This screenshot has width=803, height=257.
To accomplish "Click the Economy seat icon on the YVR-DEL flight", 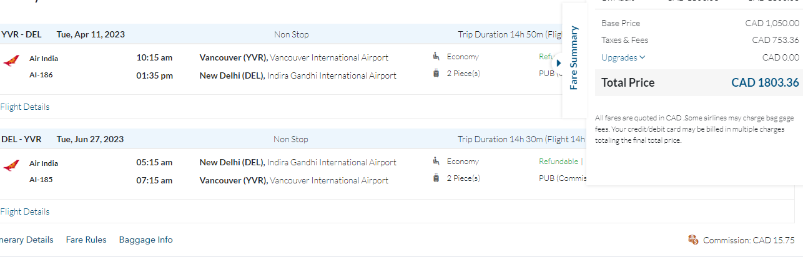I will [436, 57].
